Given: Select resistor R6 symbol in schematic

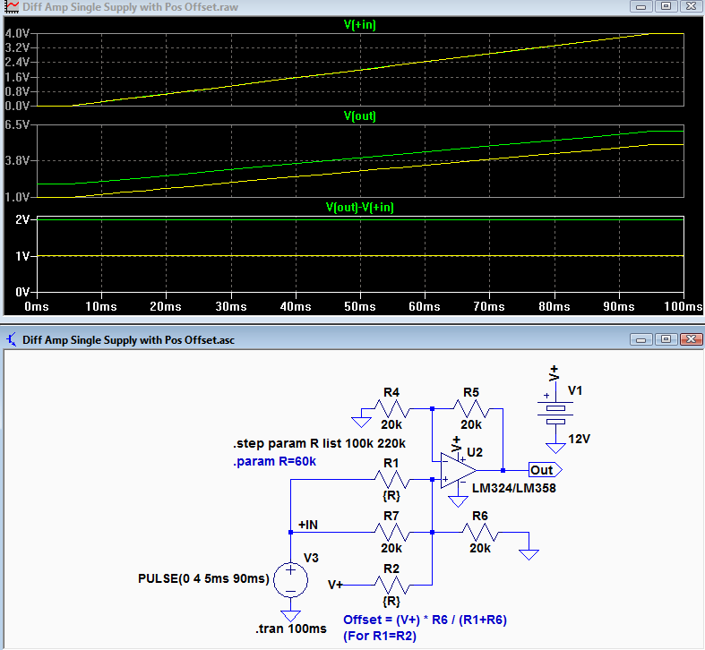Looking at the screenshot, I should tap(480, 532).
